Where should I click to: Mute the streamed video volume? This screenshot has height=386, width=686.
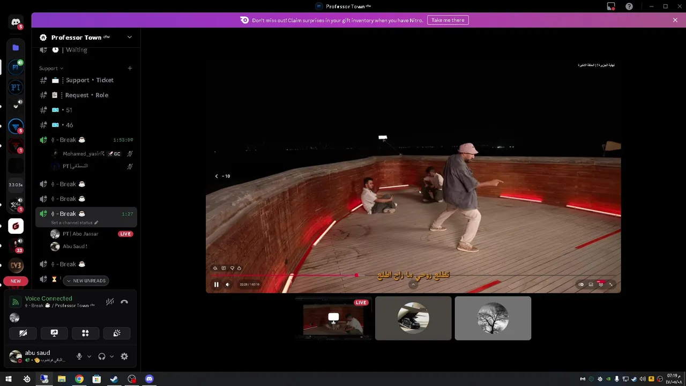coord(227,285)
